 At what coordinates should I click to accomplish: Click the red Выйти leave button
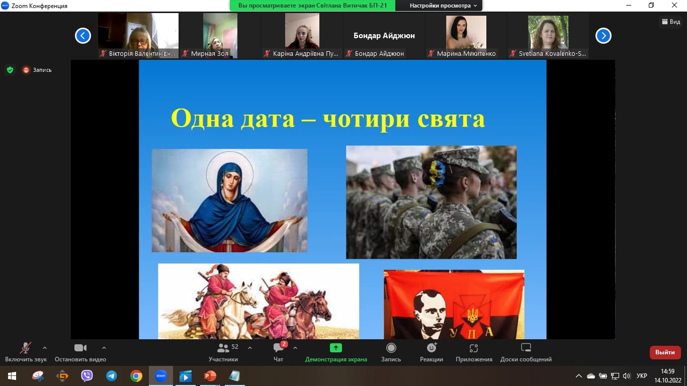tap(665, 352)
